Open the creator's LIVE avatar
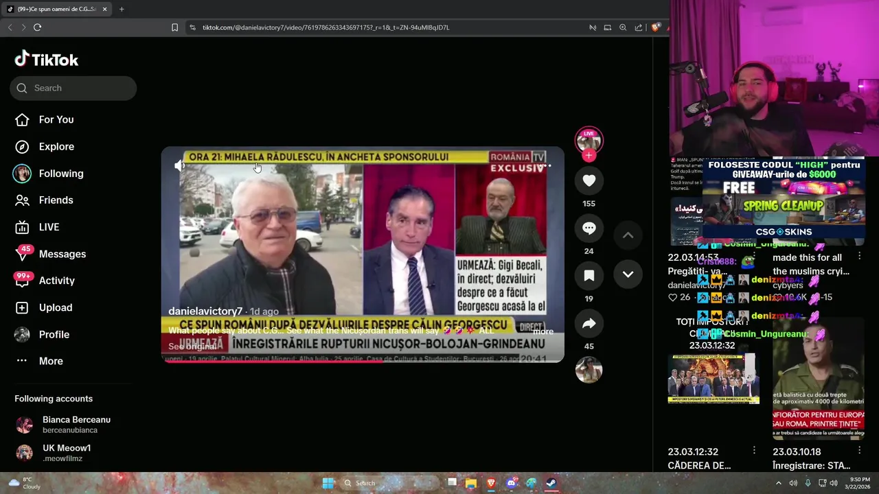The height and width of the screenshot is (494, 879). coord(589,140)
